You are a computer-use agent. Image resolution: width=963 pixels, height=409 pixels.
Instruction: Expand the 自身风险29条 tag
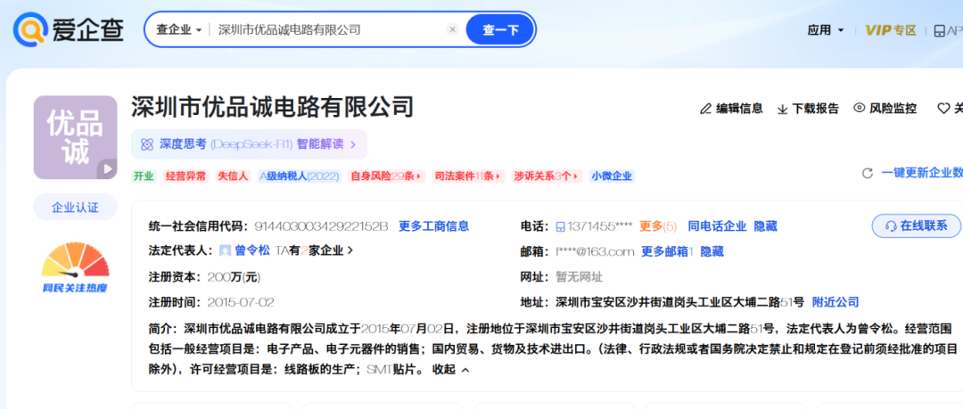click(386, 176)
